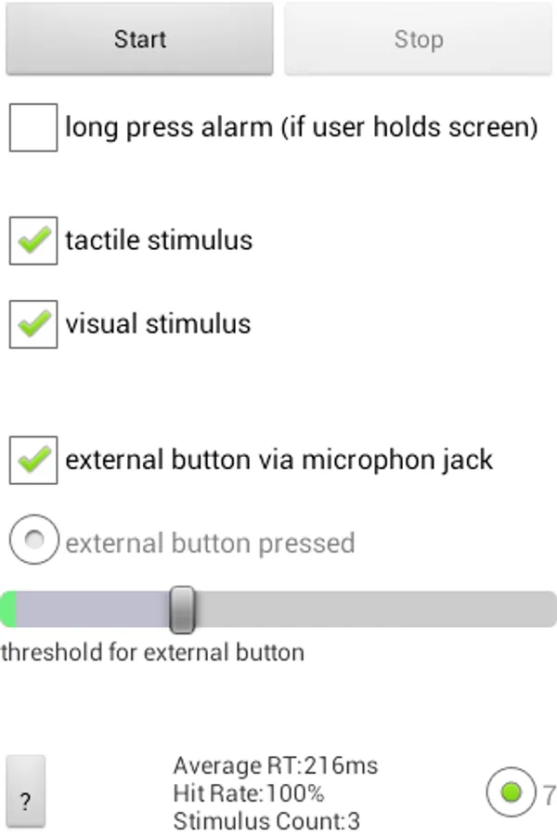
Task: Click the long press alarm label text
Action: point(302,127)
